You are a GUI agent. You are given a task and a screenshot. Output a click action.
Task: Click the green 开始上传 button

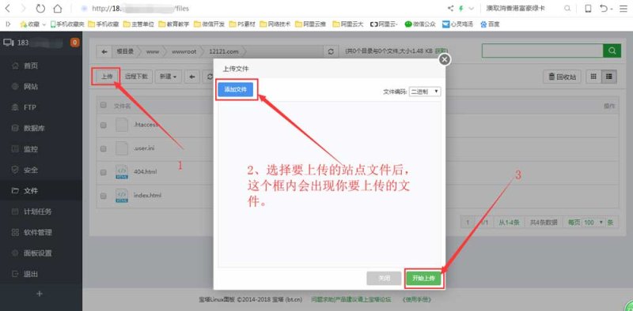[423, 279]
